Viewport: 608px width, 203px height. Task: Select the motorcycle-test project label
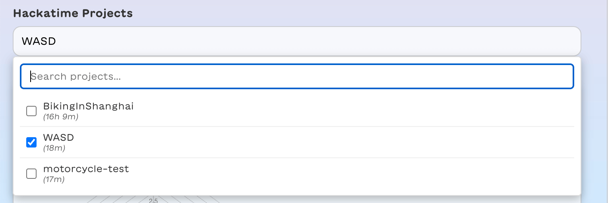tap(86, 169)
